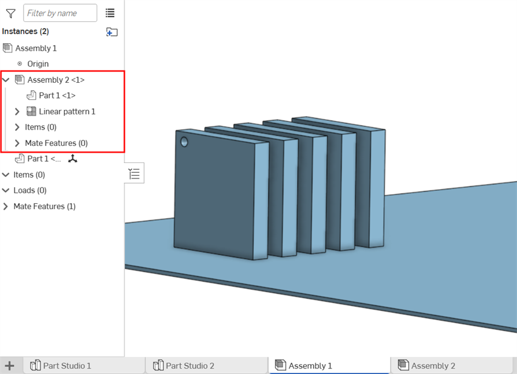Click the Assembly 2 <1> subassembly icon
Image resolution: width=517 pixels, height=374 pixels.
click(x=19, y=80)
